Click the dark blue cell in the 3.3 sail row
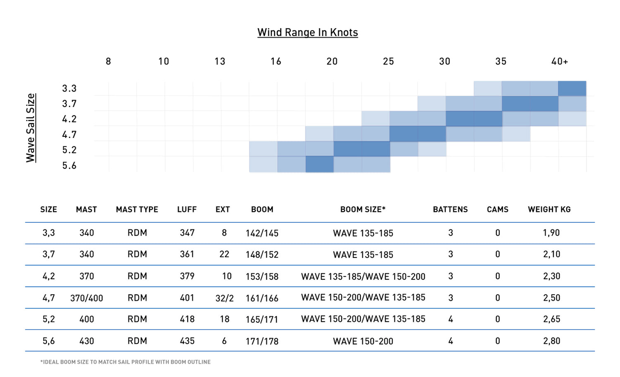The width and height of the screenshot is (620, 377). [572, 88]
